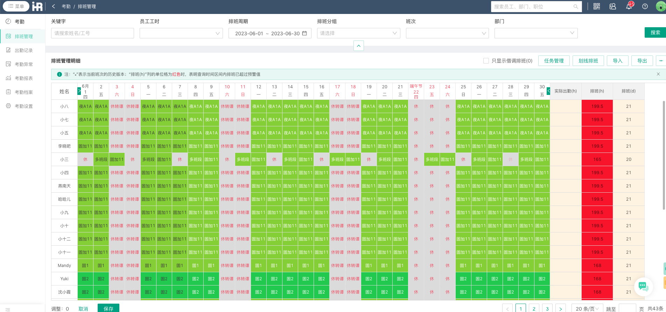Click the red 199.5 cell for 小八
The image size is (666, 312).
tap(597, 106)
